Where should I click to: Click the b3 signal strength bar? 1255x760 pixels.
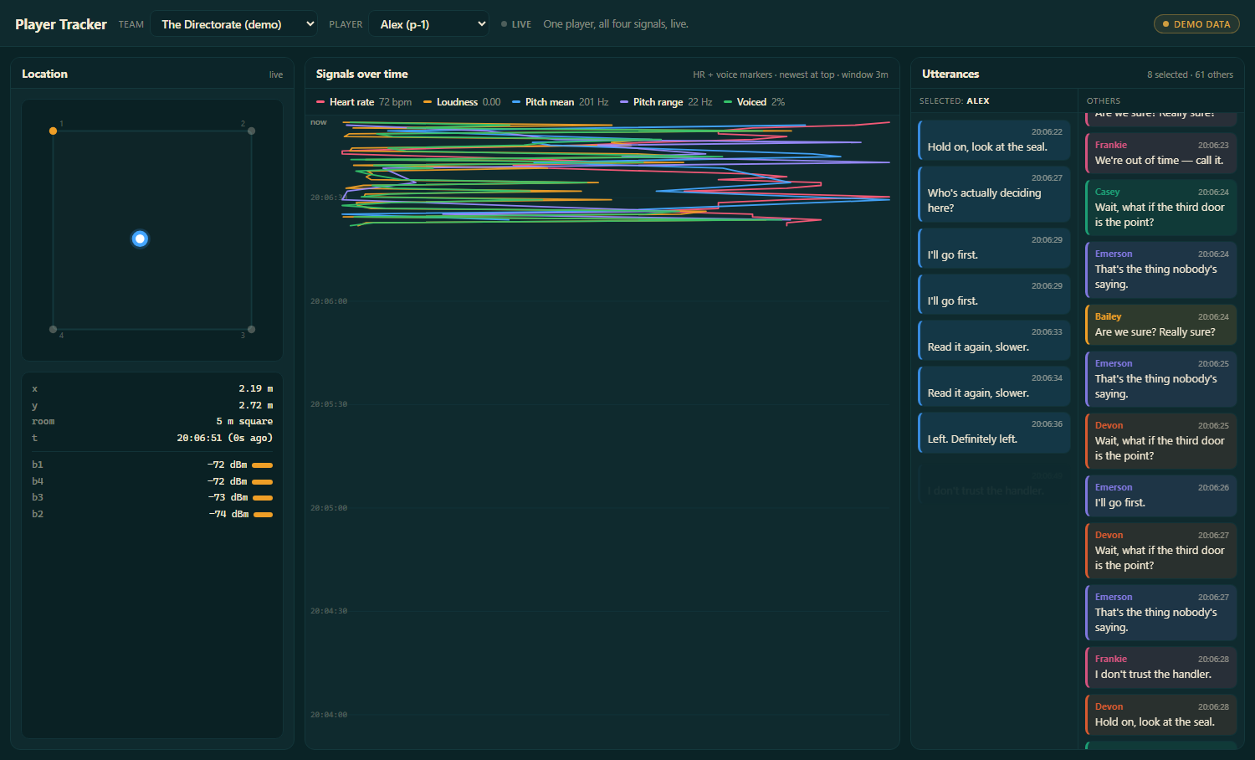click(263, 497)
